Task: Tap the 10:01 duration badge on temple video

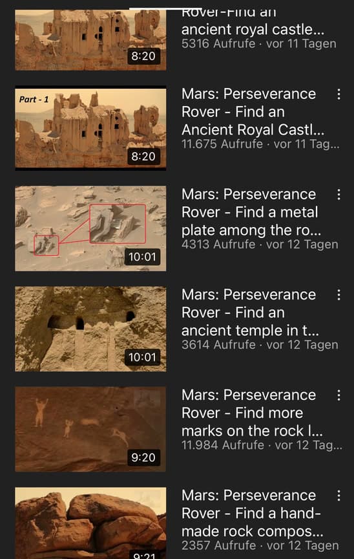Action: pos(142,357)
